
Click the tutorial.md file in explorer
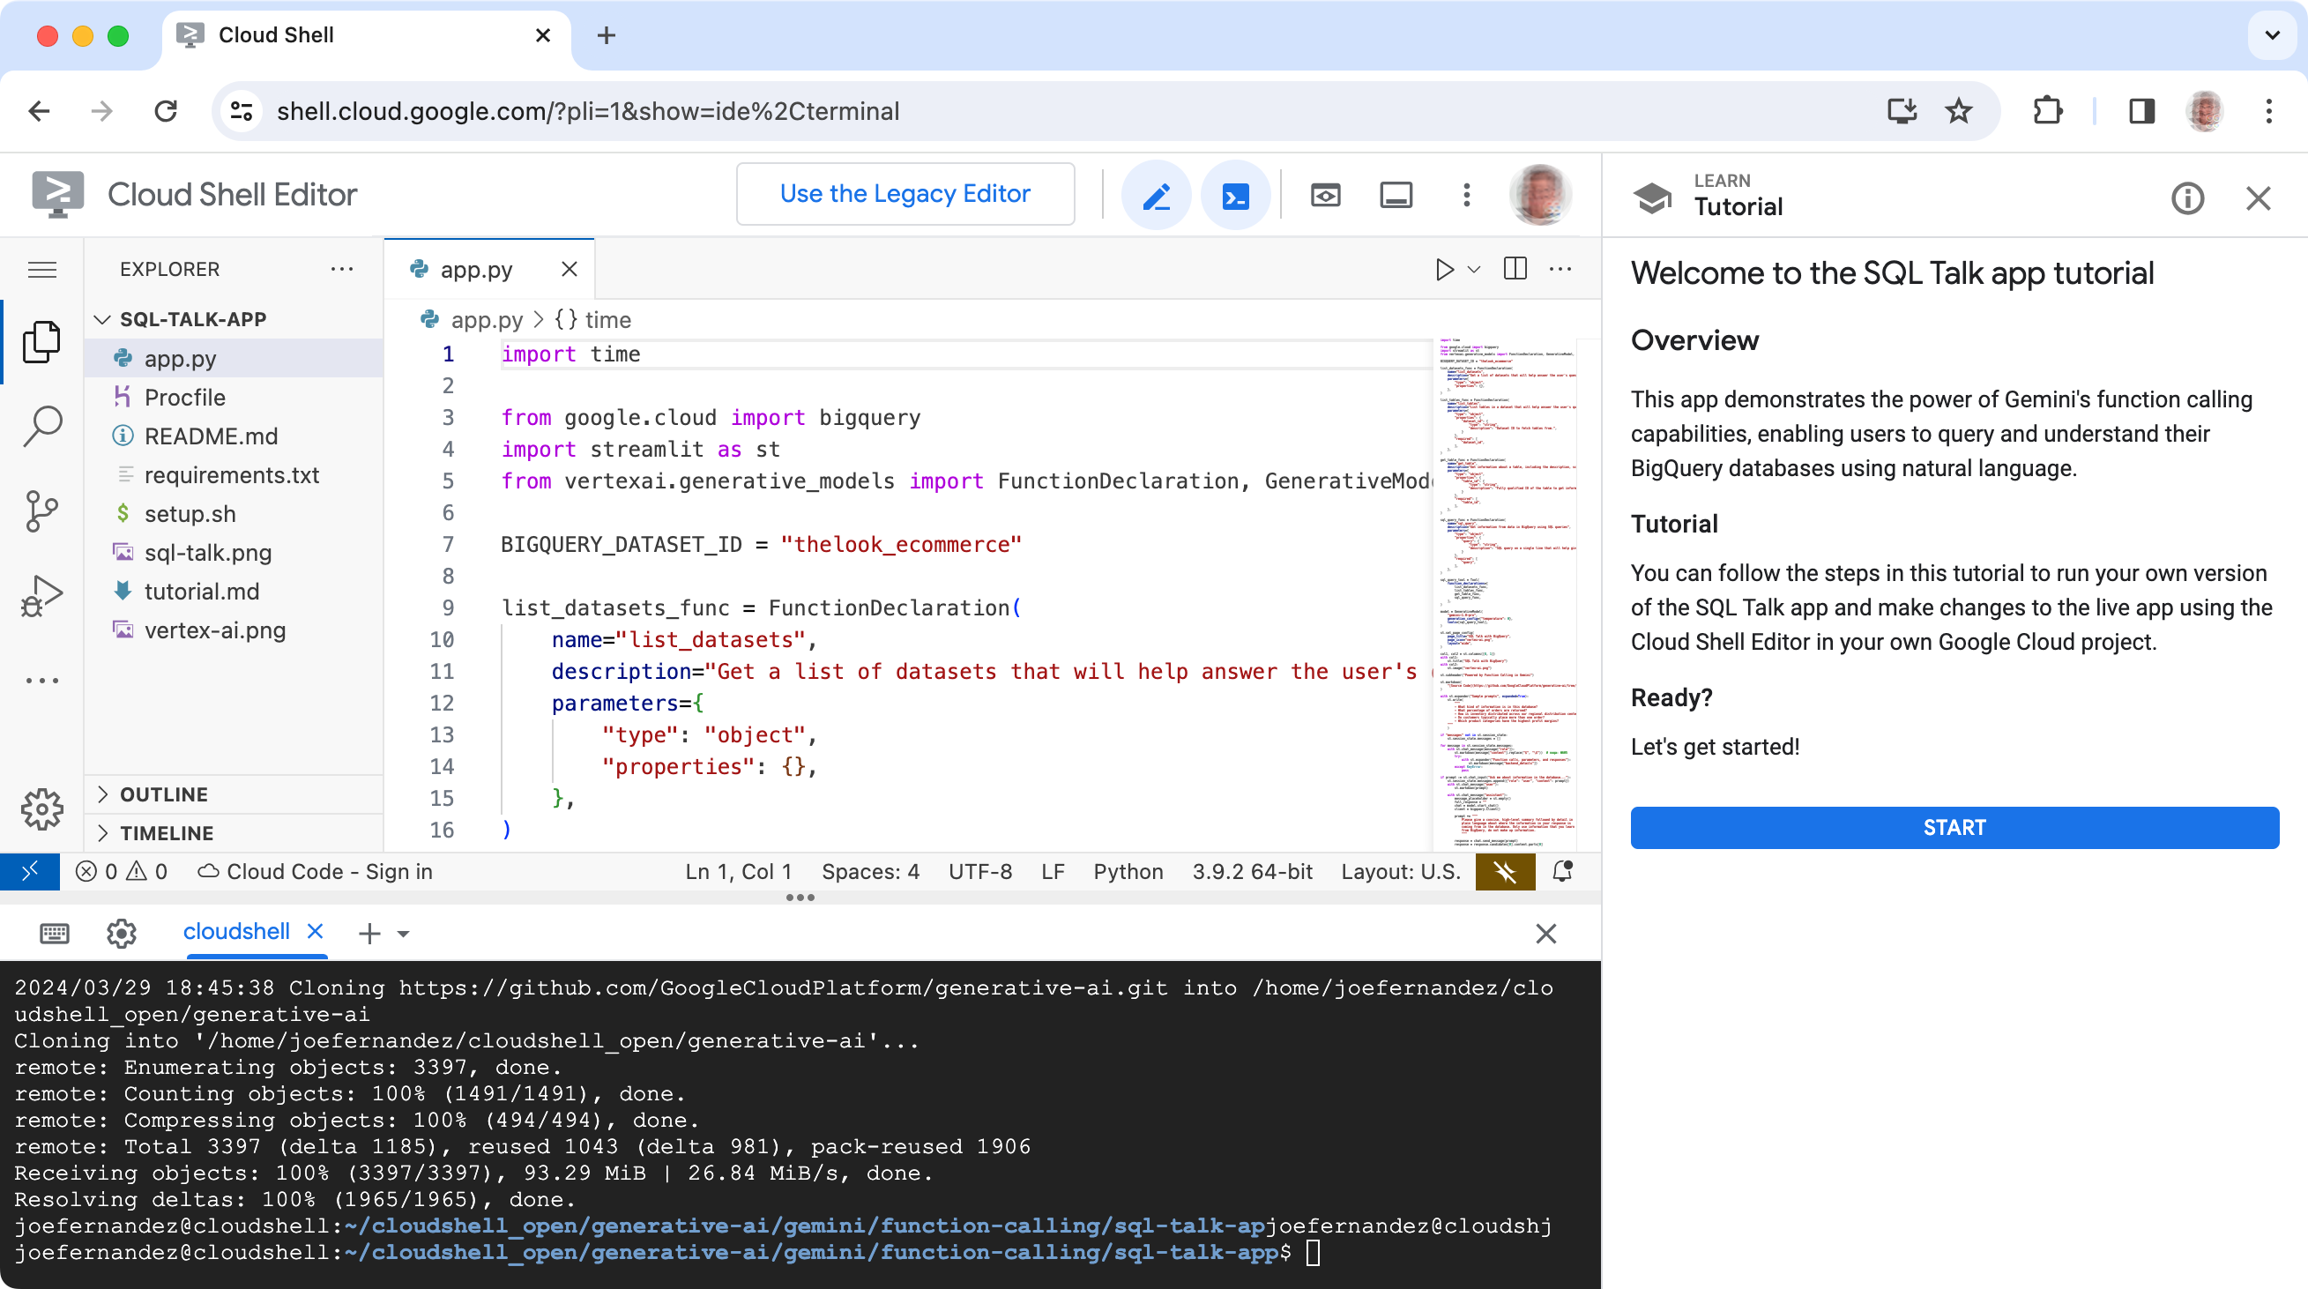201,590
